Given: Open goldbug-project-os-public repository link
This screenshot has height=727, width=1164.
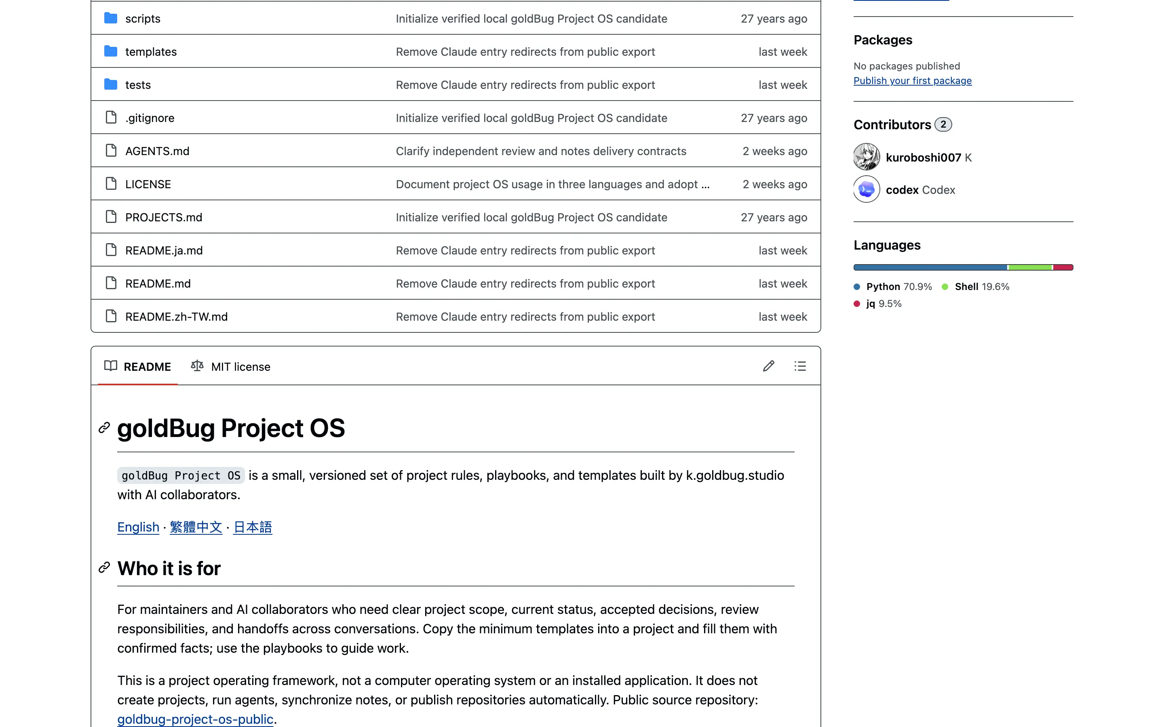Looking at the screenshot, I should [x=195, y=719].
